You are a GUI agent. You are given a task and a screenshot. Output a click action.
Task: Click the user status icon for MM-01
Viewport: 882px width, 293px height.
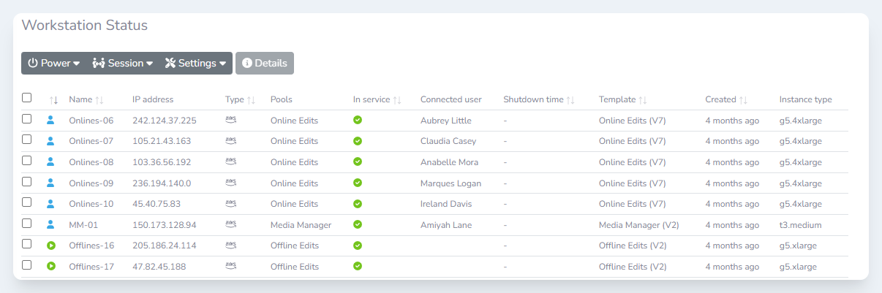(51, 224)
